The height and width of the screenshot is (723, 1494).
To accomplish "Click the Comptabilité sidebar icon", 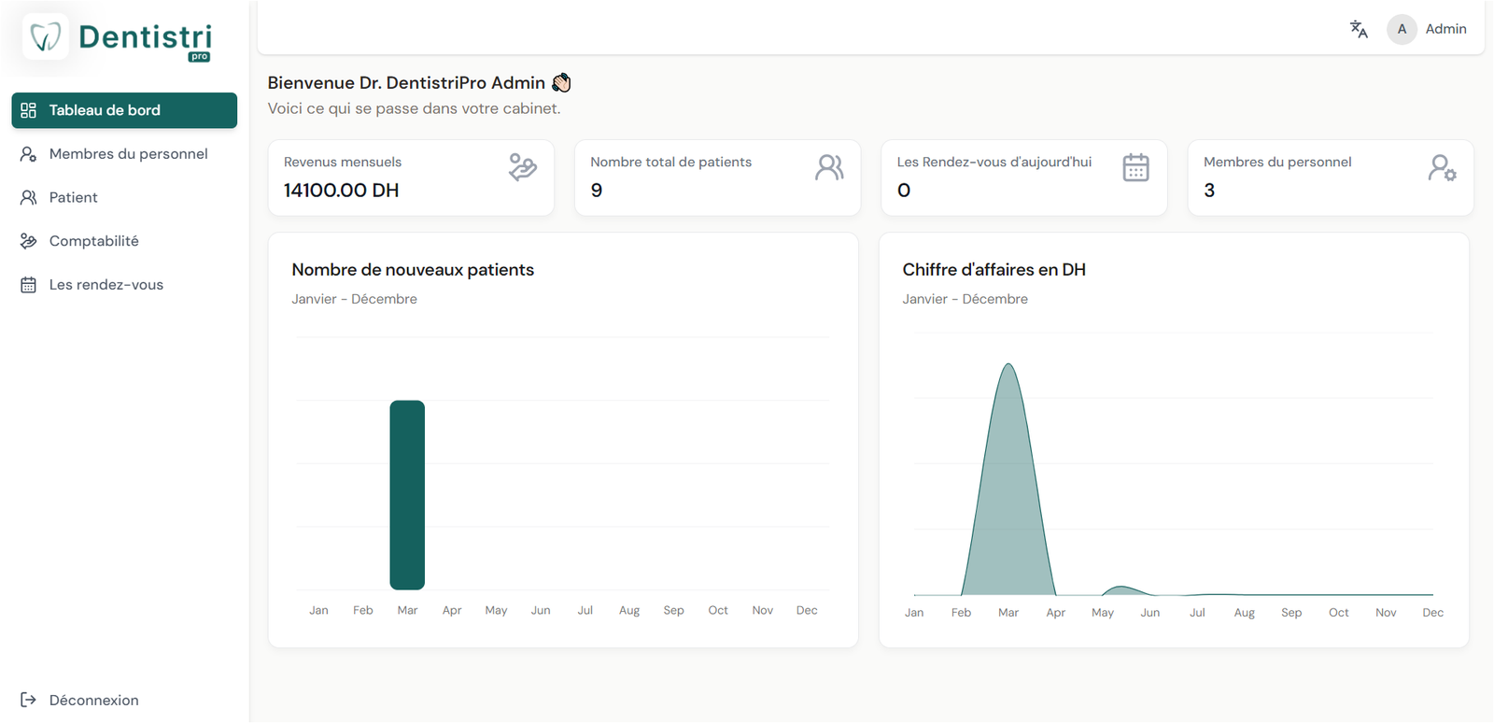I will coord(29,241).
